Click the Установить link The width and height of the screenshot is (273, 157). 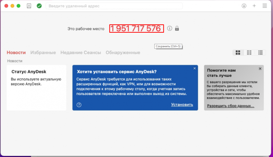(182, 105)
